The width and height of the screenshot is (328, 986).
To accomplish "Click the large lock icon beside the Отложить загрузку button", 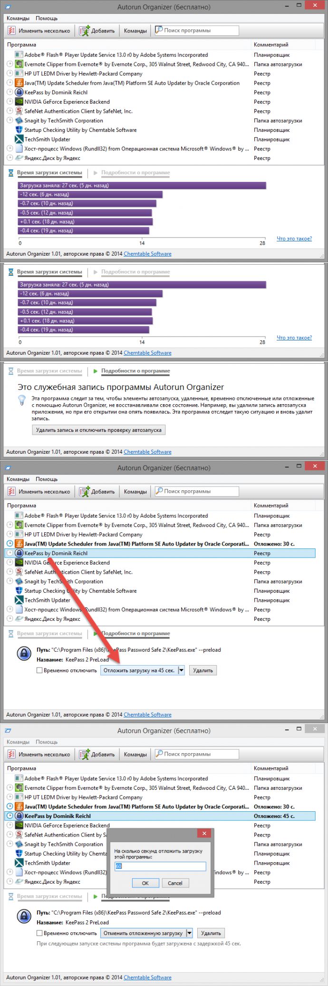I will tap(24, 653).
